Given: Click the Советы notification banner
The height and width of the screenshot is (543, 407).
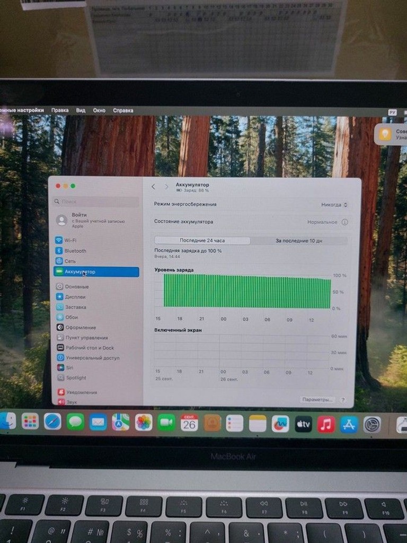Looking at the screenshot, I should [391, 134].
